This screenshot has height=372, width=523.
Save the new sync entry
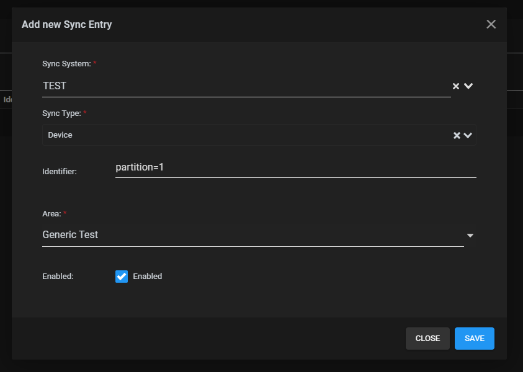(475, 339)
